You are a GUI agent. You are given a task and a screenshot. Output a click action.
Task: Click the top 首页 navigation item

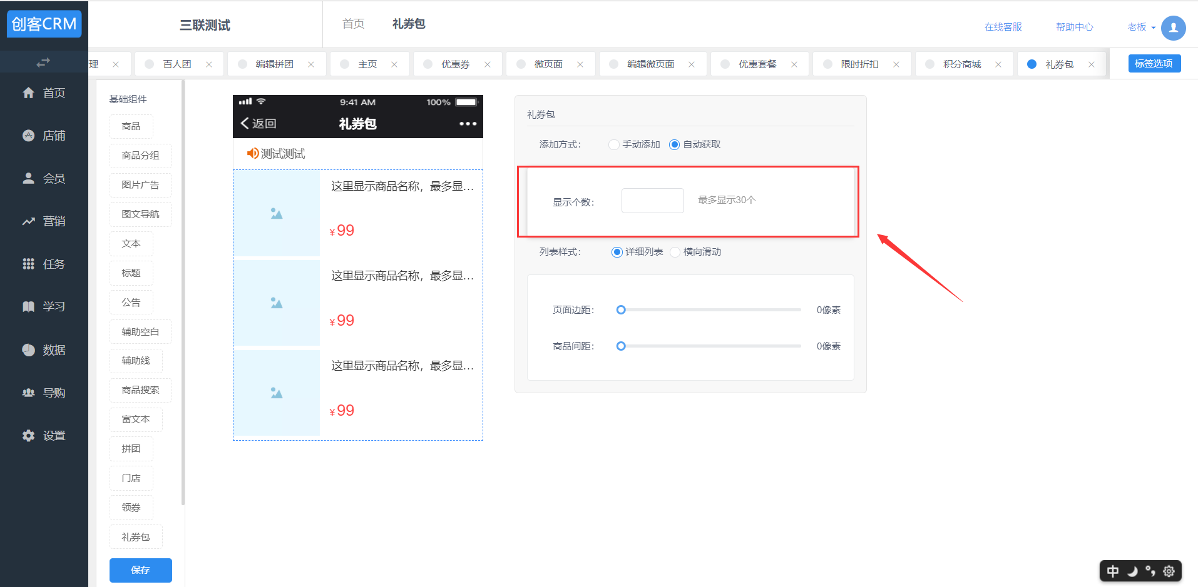[354, 24]
